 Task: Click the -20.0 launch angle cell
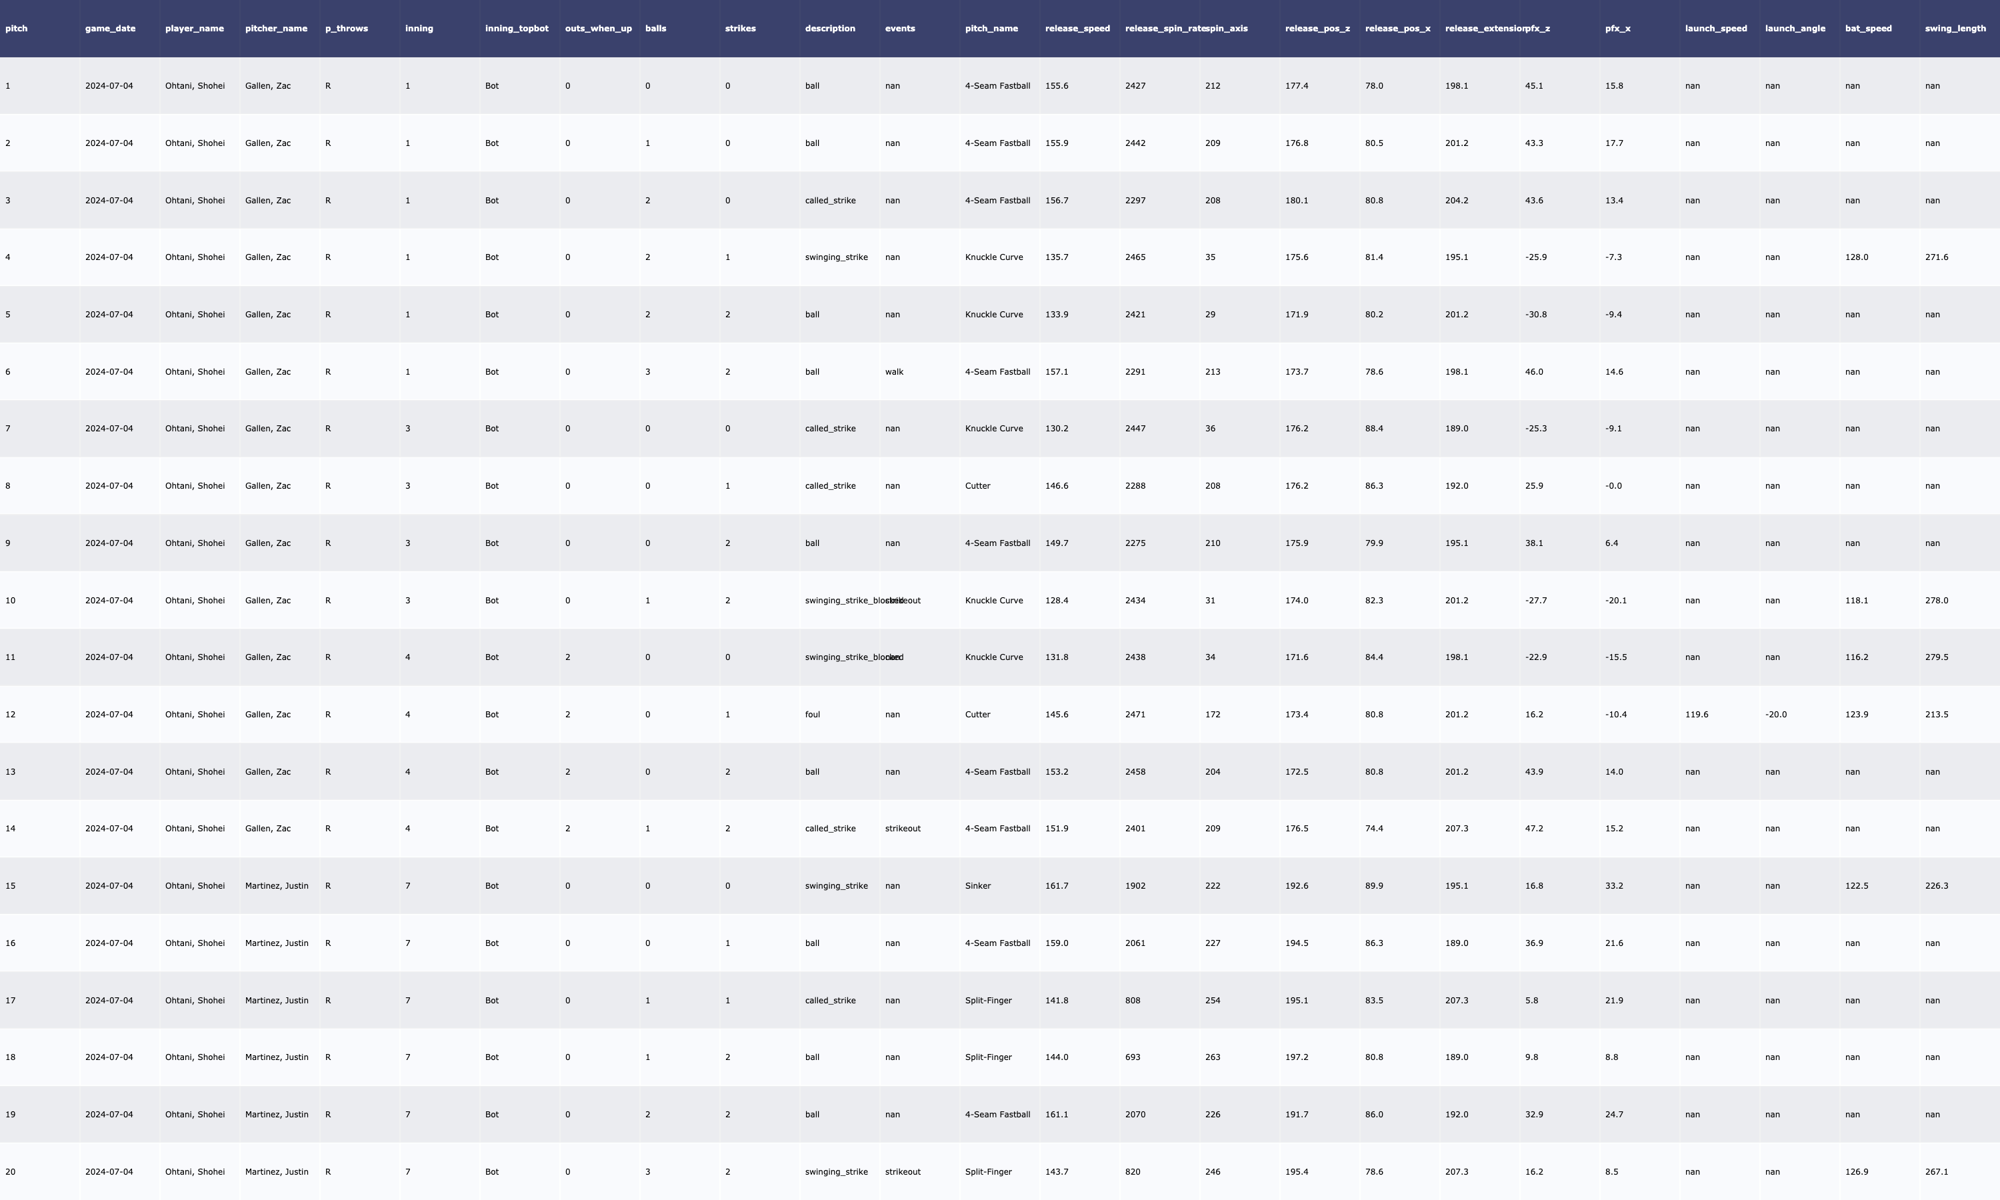(x=1775, y=714)
